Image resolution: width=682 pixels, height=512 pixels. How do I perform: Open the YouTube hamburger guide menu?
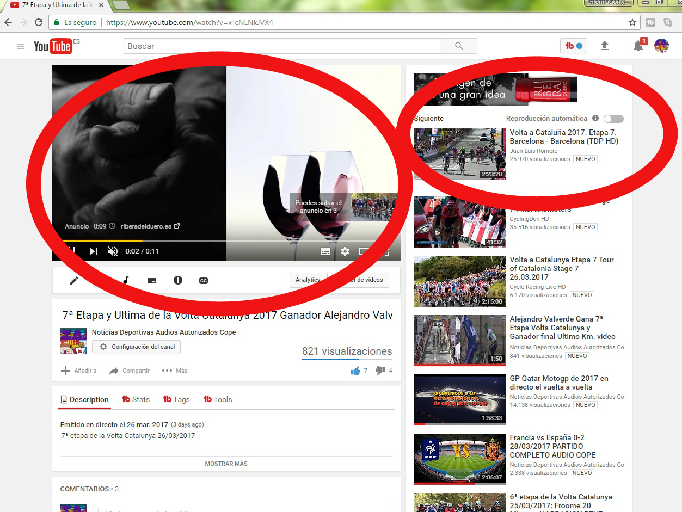click(21, 46)
